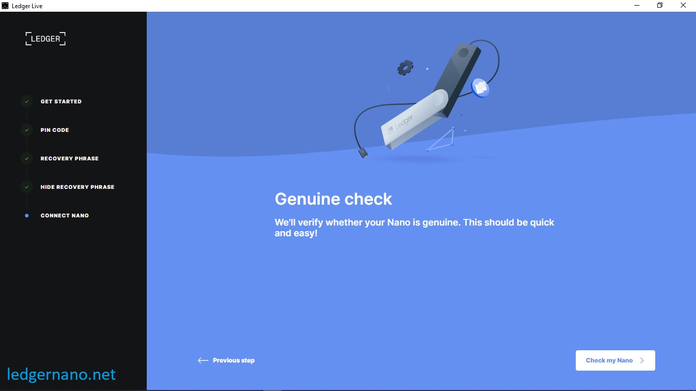Click the Check my Nano button

615,360
